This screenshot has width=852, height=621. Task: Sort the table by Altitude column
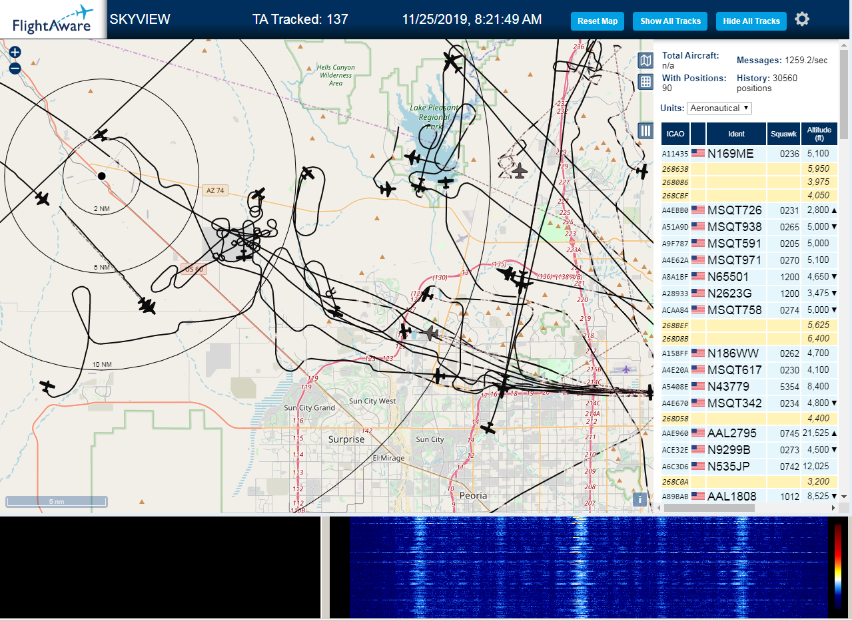click(819, 134)
